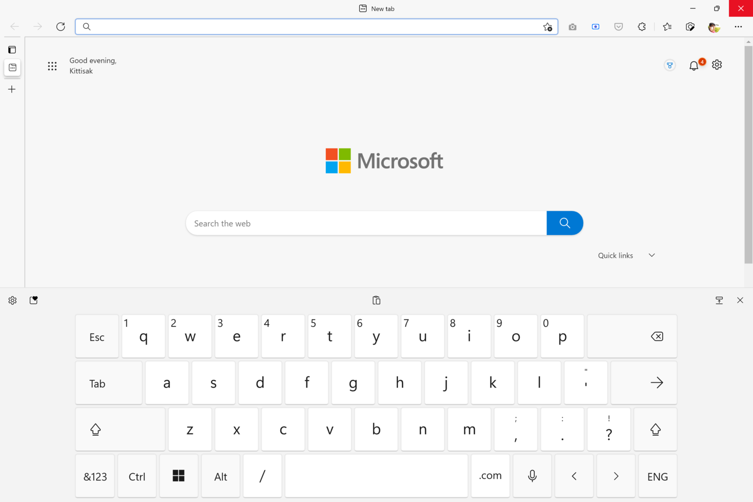Open page settings gear icon
The height and width of the screenshot is (502, 753).
tap(717, 65)
